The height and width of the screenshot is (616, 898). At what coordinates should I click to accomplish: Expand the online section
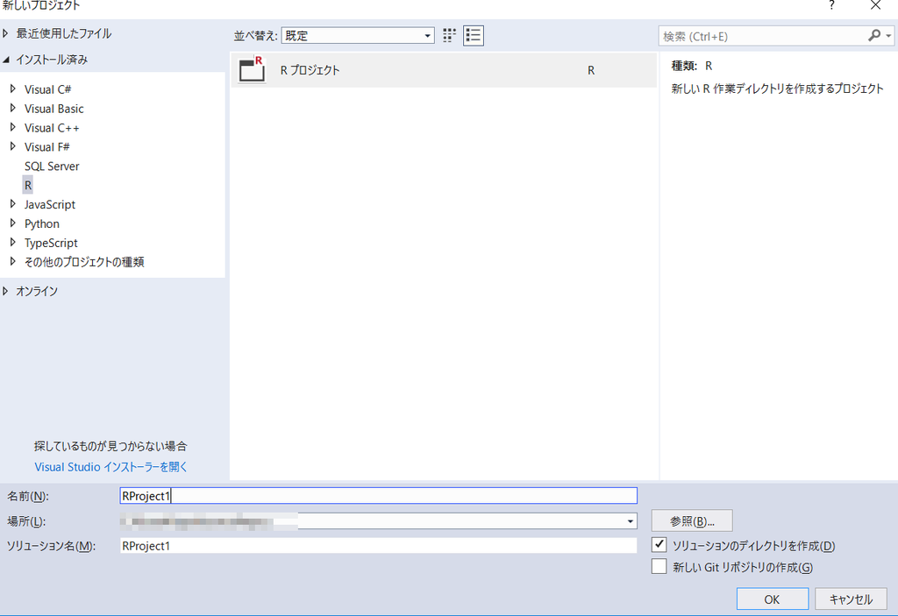pyautogui.click(x=6, y=291)
